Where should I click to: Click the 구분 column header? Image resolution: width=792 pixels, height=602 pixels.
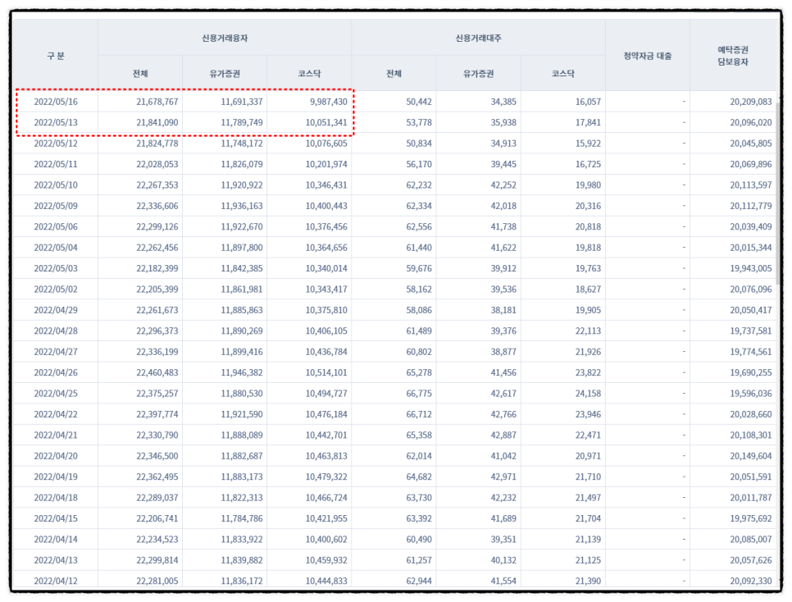tap(56, 56)
